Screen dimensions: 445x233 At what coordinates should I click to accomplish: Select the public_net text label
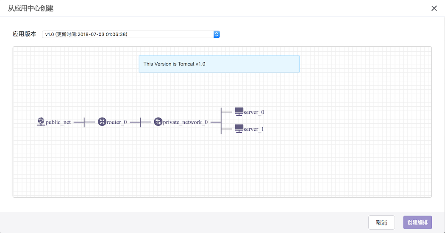click(58, 122)
